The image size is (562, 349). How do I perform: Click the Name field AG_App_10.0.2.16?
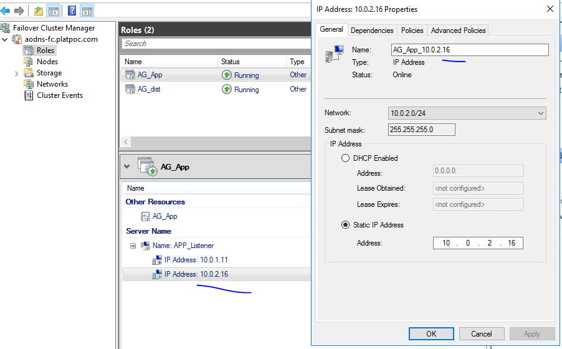pos(470,50)
